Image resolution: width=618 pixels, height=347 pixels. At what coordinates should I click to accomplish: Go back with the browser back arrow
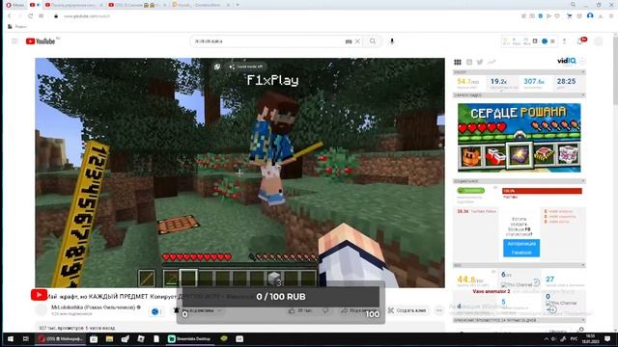[10, 16]
